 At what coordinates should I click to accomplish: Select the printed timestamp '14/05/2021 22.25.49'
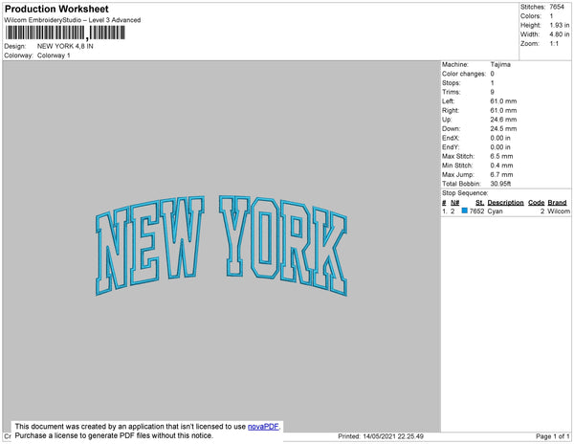click(393, 436)
